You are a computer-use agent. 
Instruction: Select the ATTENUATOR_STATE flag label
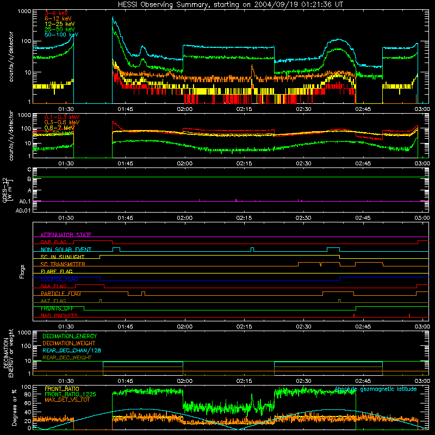coord(66,235)
